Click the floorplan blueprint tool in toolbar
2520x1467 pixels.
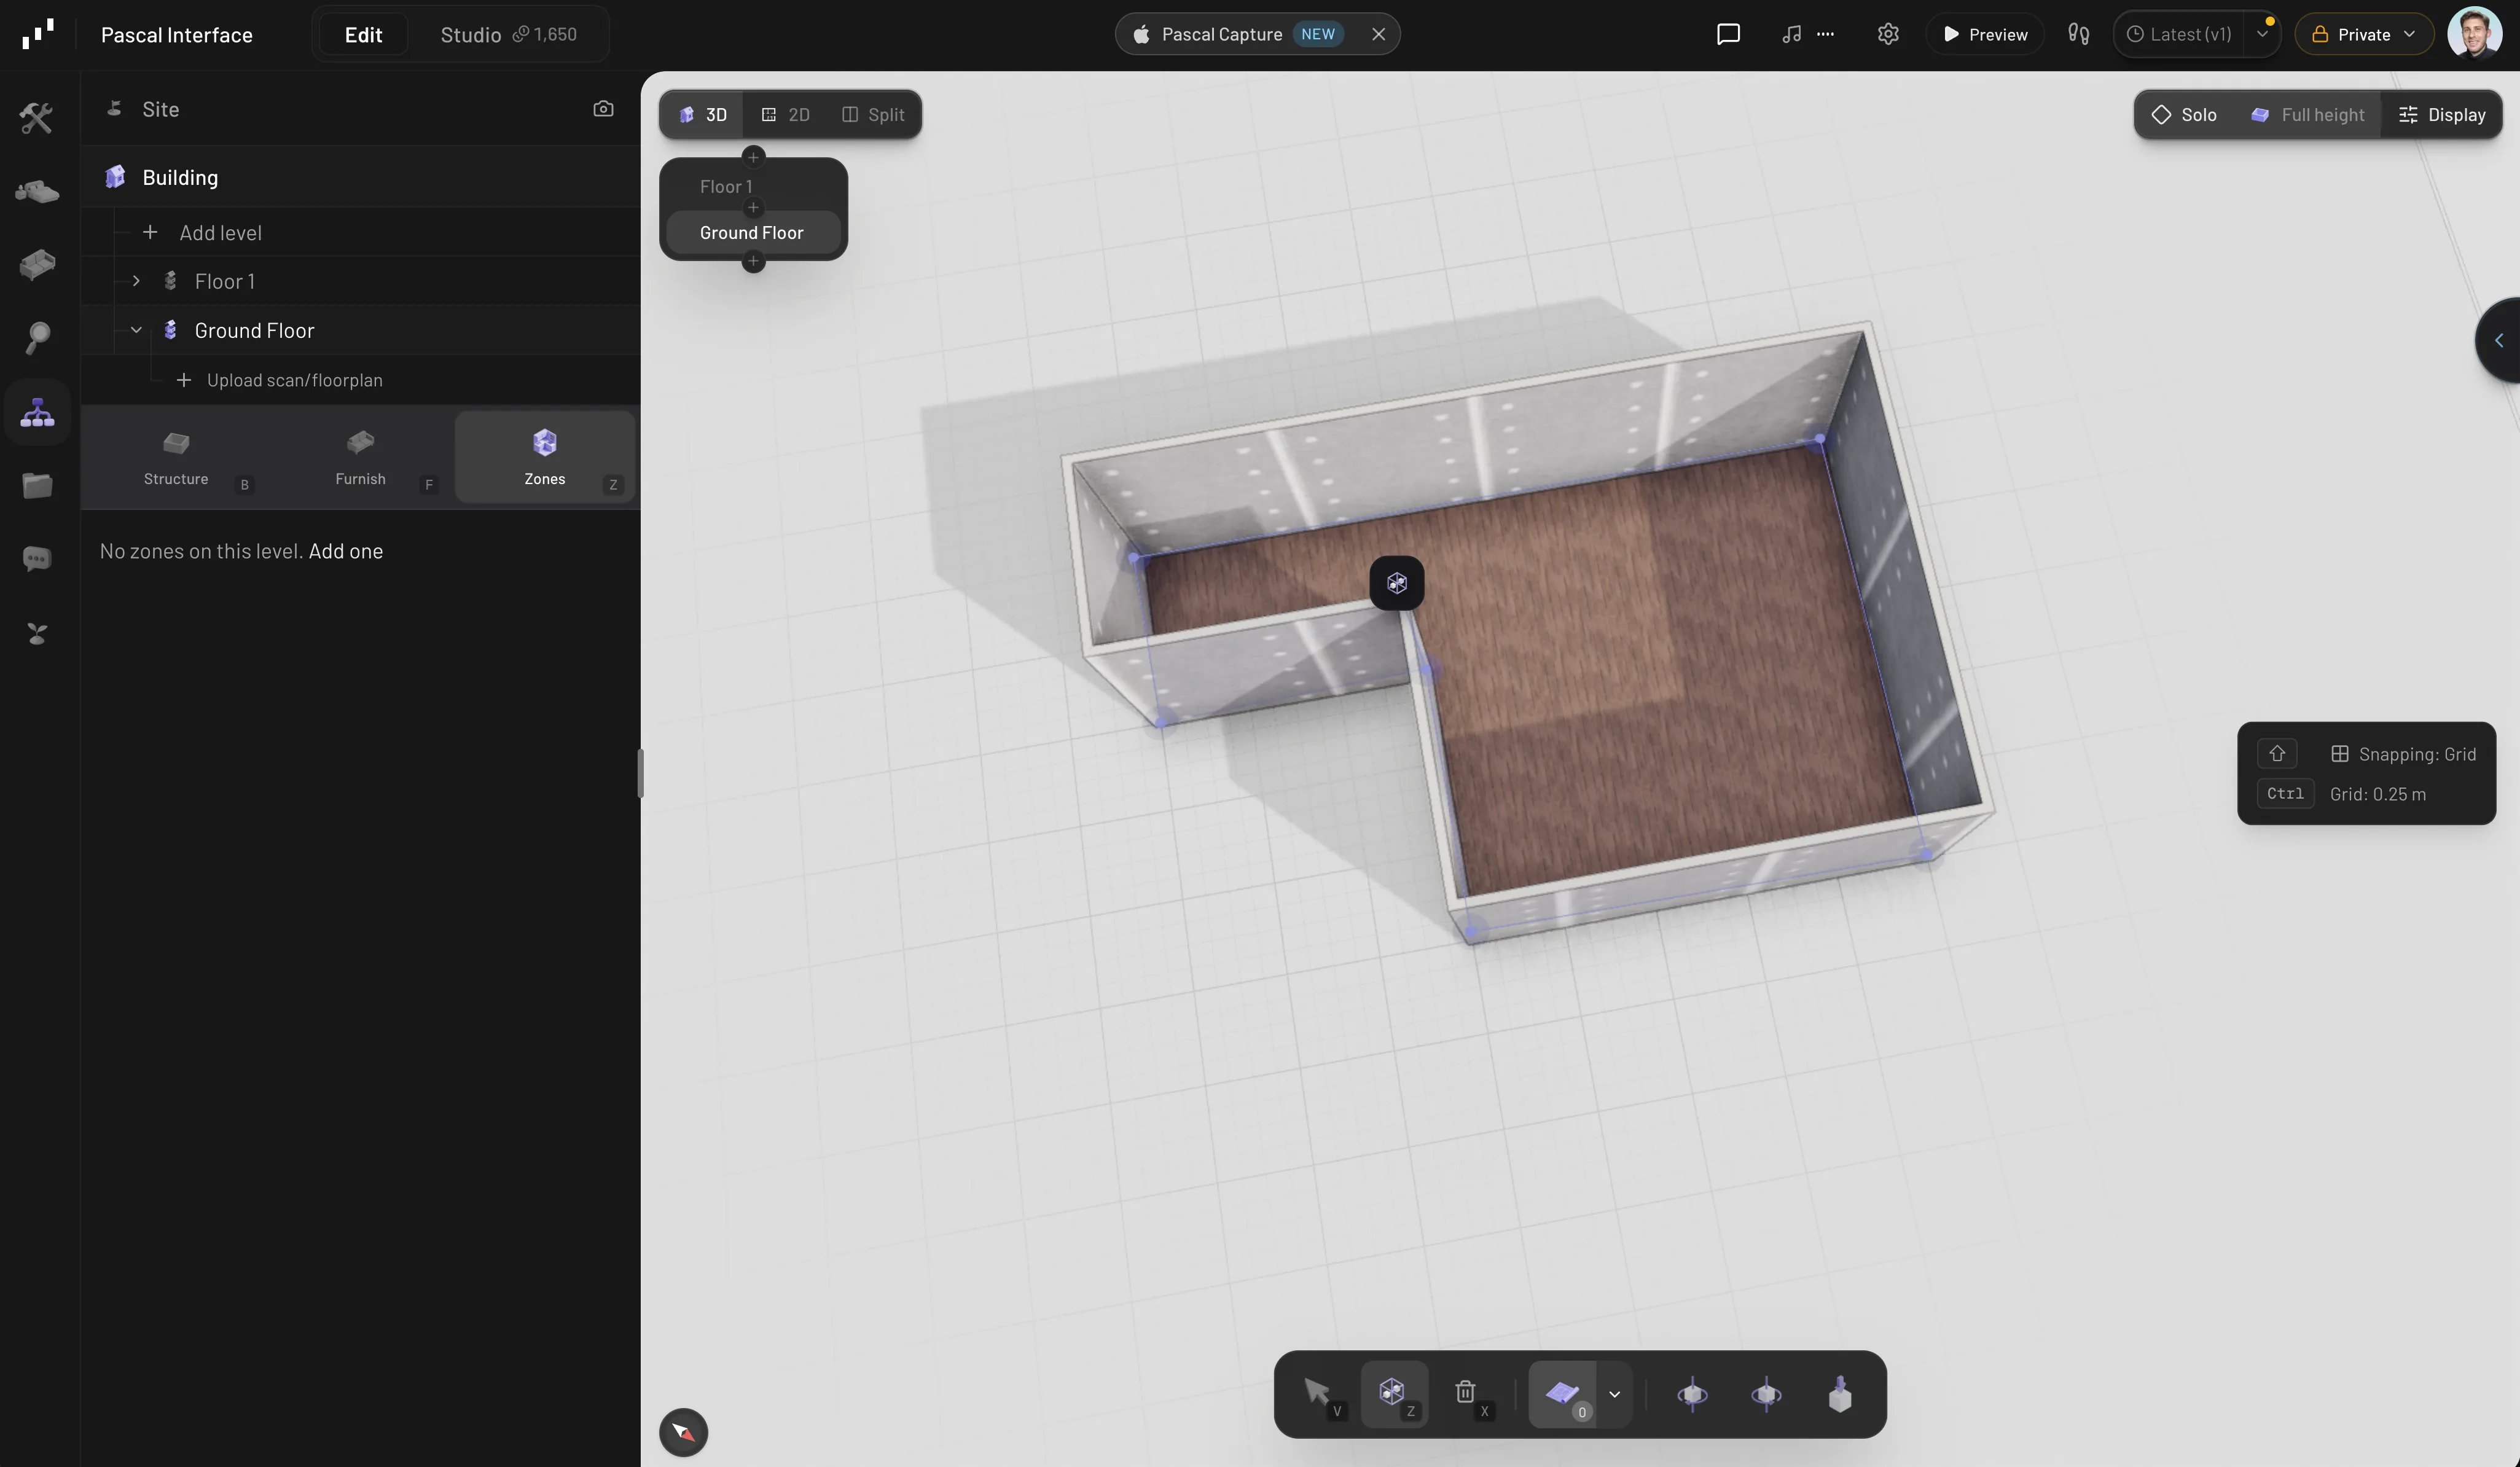[x=1562, y=1394]
